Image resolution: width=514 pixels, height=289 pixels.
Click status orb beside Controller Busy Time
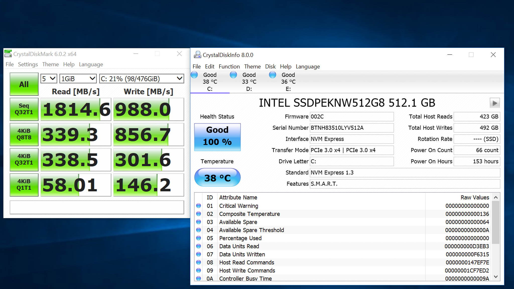click(x=199, y=278)
